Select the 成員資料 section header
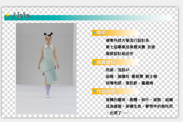Screen dimensions: 183x122 [x=115, y=62]
